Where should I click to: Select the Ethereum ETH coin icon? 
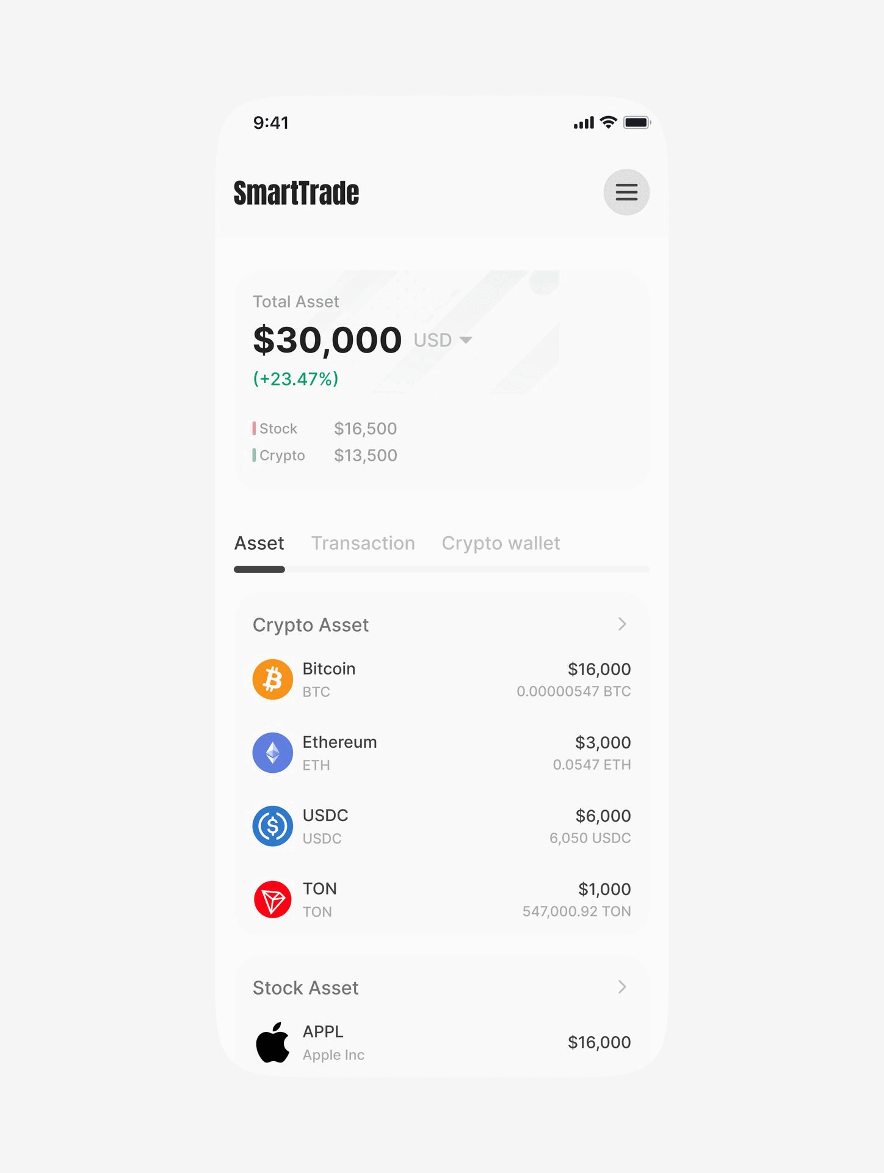point(273,752)
